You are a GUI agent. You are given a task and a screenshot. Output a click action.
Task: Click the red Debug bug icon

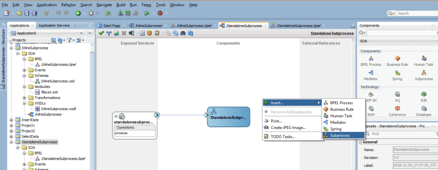click(160, 13)
